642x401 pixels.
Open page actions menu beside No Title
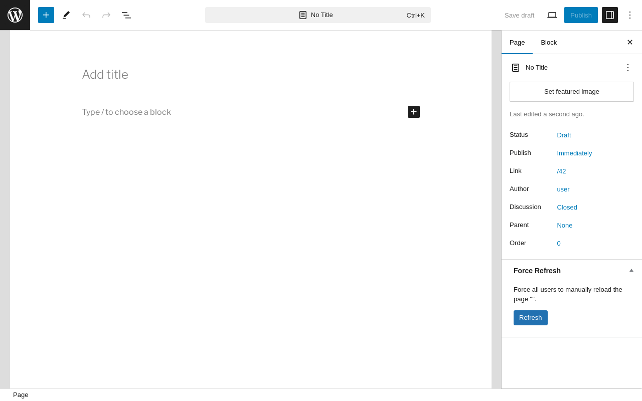click(628, 67)
